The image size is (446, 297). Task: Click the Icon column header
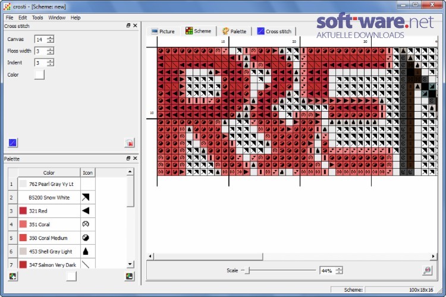tap(87, 173)
